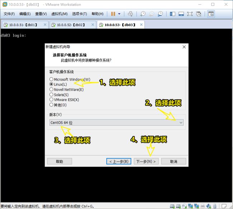Open the 查看(V) menu
The height and width of the screenshot is (209, 233).
click(41, 14)
